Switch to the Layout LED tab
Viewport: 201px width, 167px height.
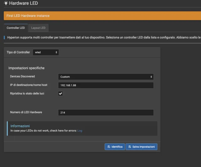[38, 28]
